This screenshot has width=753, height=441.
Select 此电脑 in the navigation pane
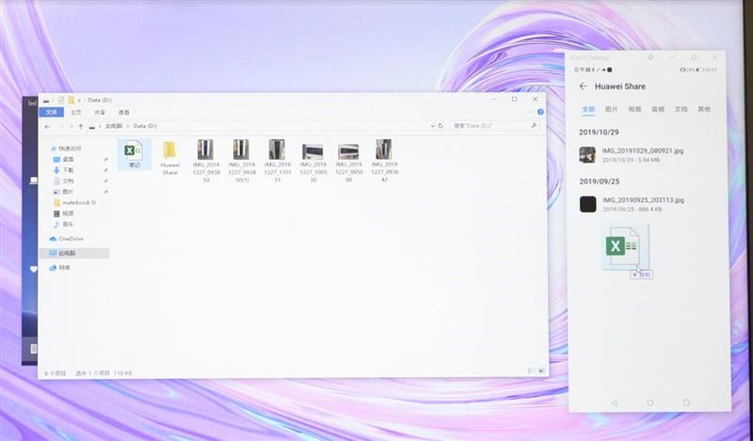pyautogui.click(x=67, y=253)
